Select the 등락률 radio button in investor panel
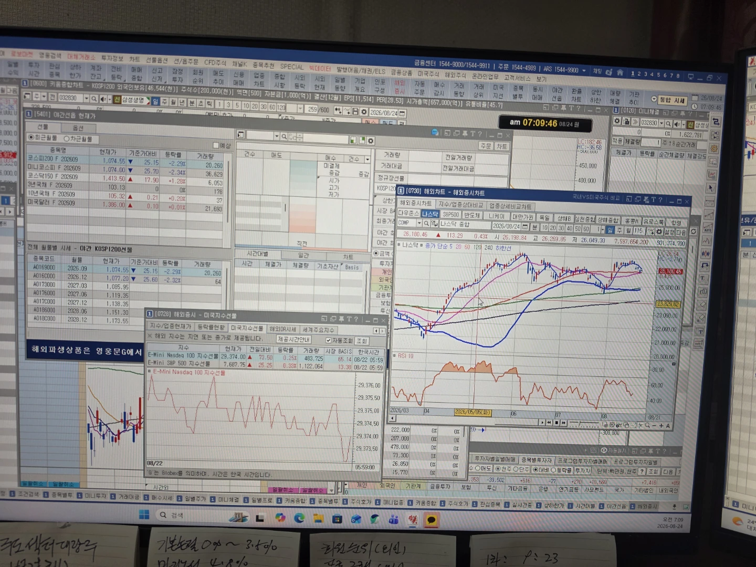756x567 pixels. click(554, 470)
